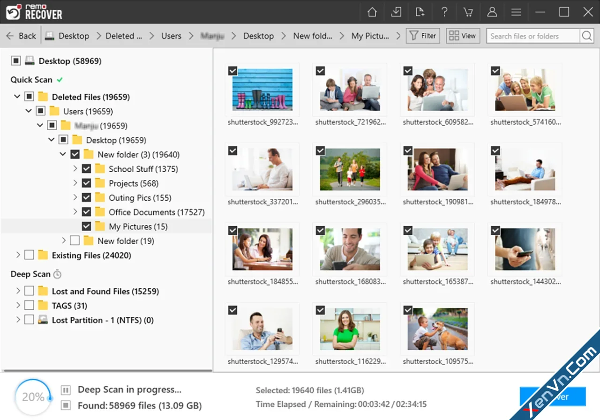Expand the TAGS node

(x=18, y=306)
